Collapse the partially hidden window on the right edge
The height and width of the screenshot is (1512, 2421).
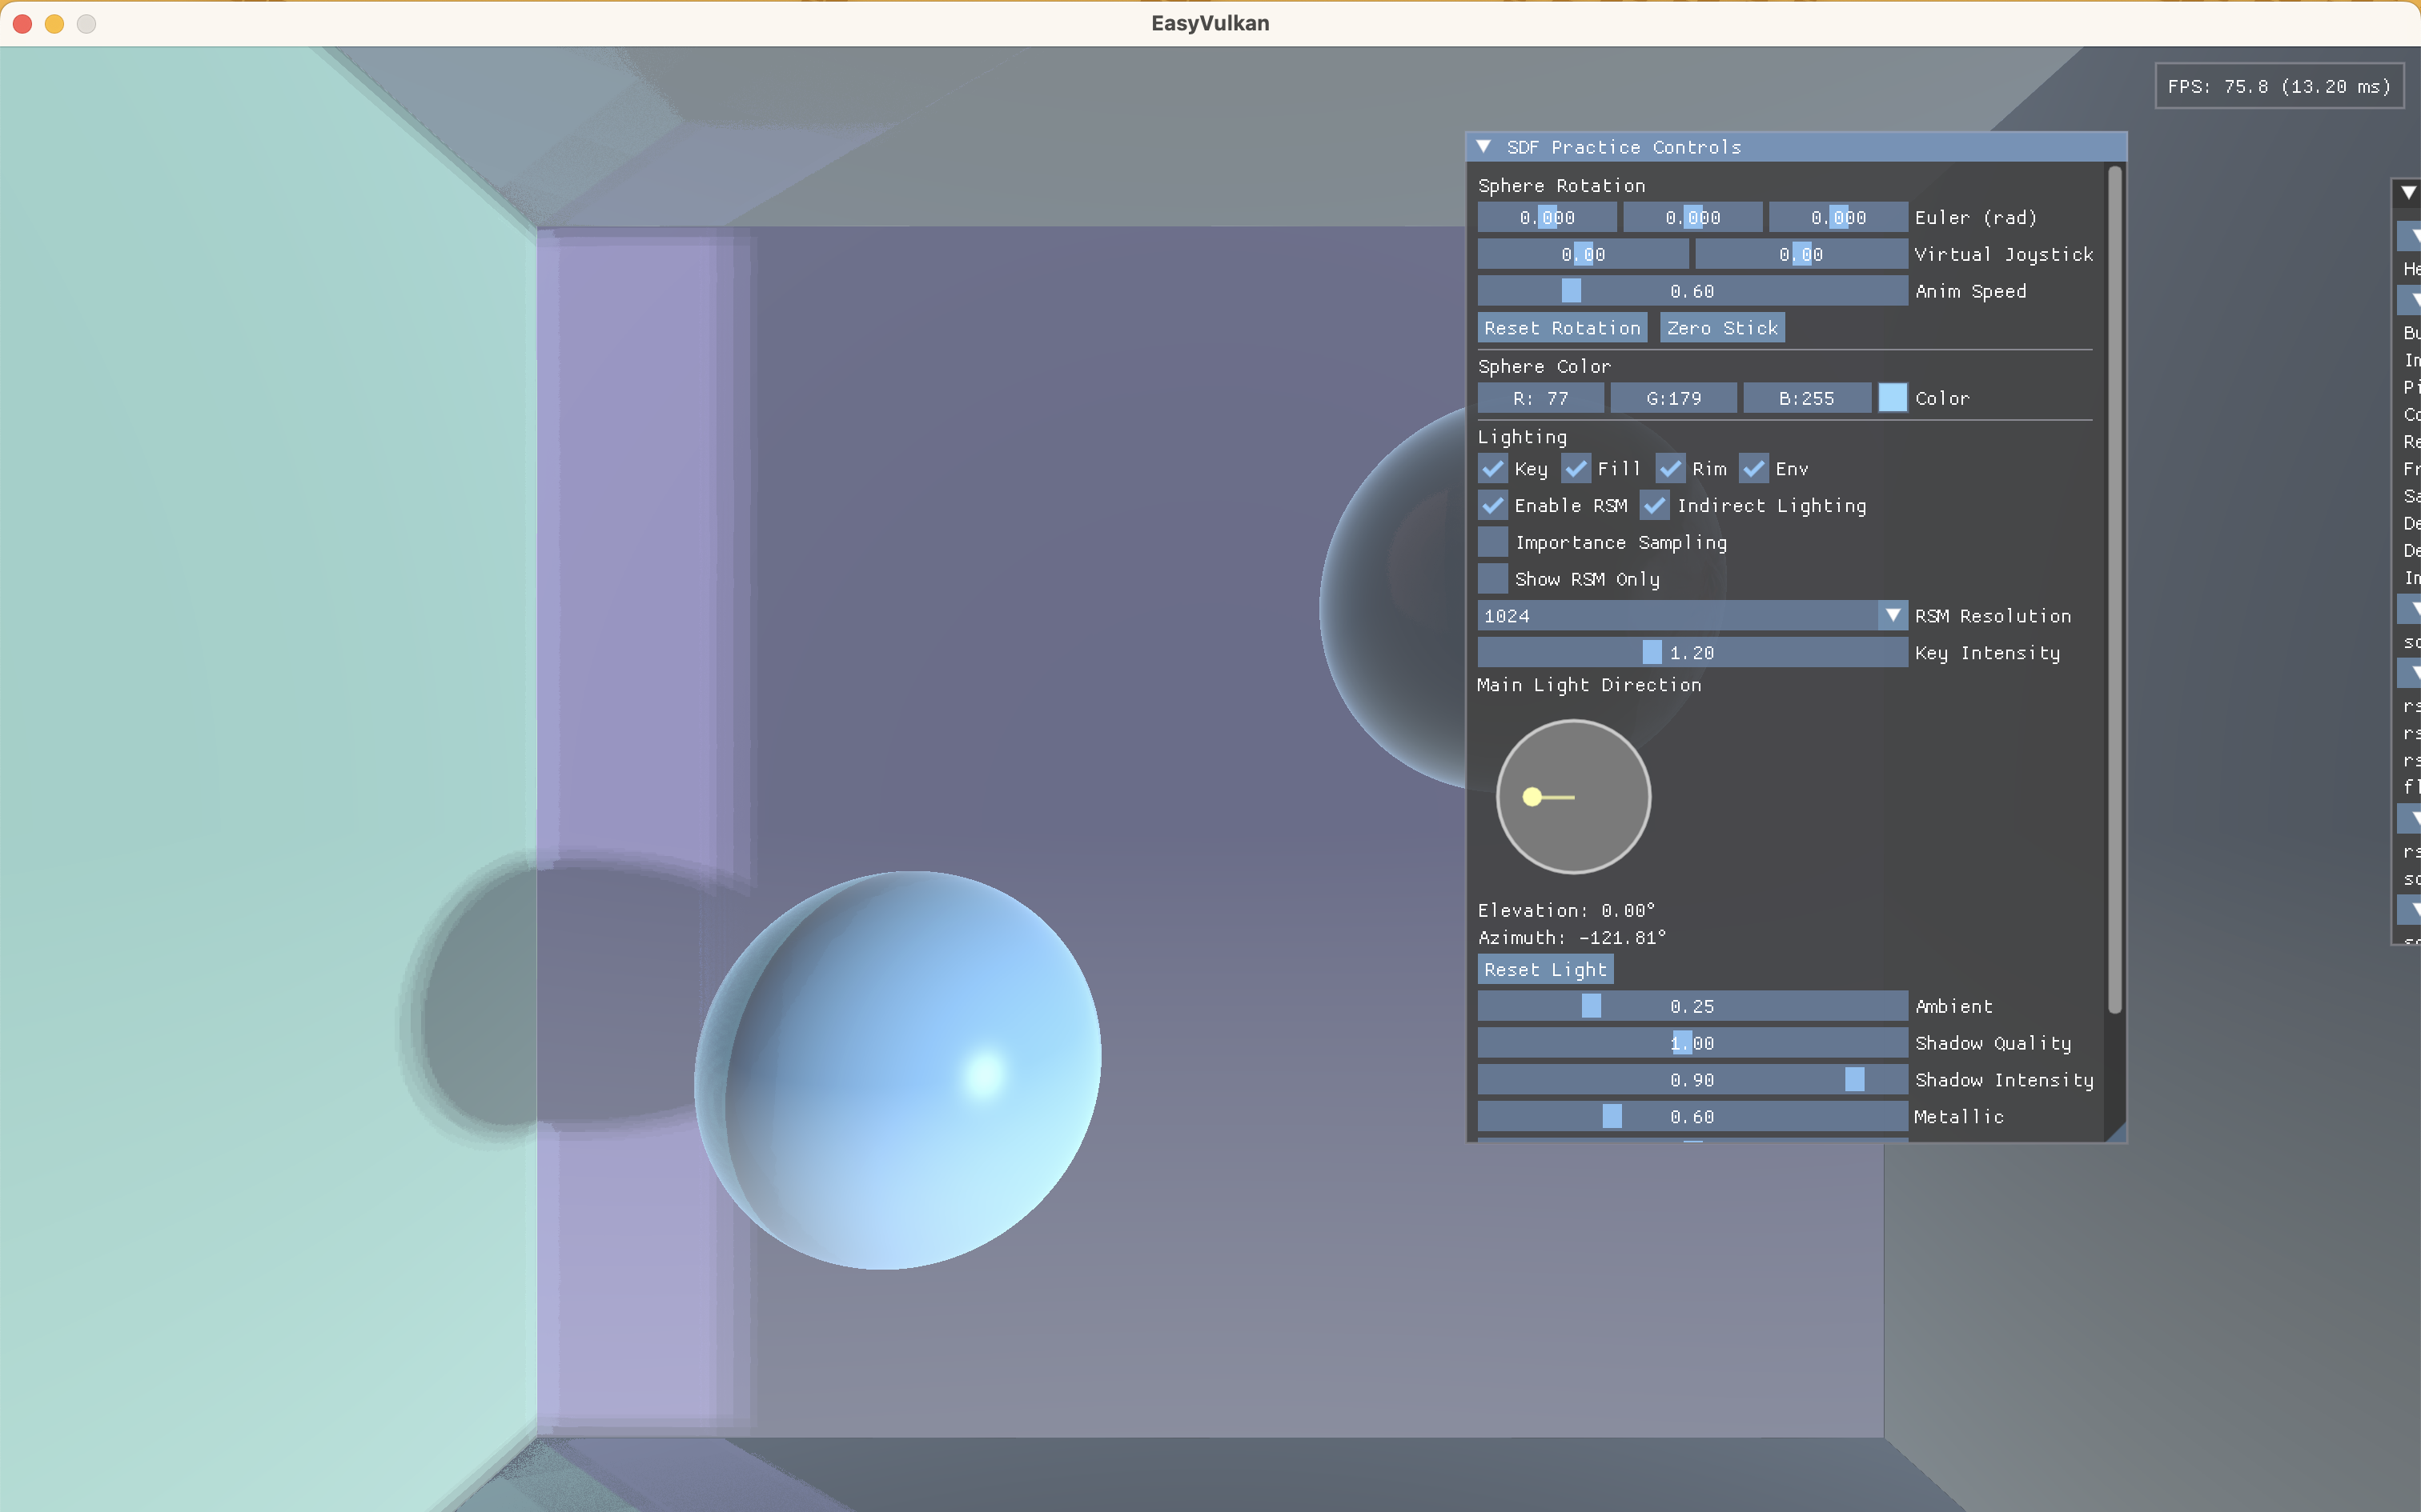pyautogui.click(x=2409, y=193)
